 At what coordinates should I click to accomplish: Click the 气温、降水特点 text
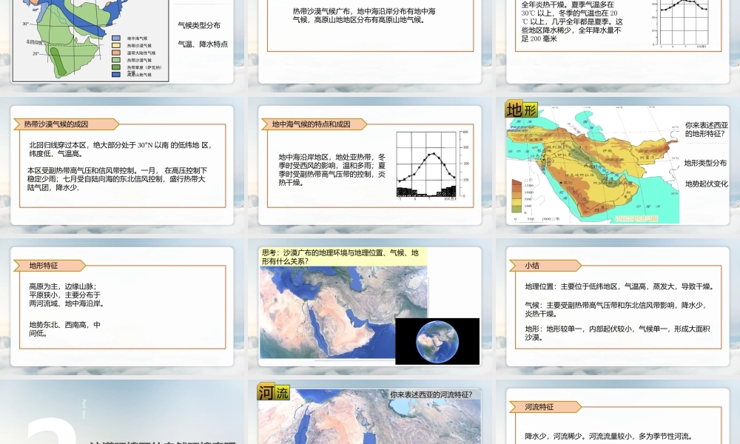click(x=203, y=44)
